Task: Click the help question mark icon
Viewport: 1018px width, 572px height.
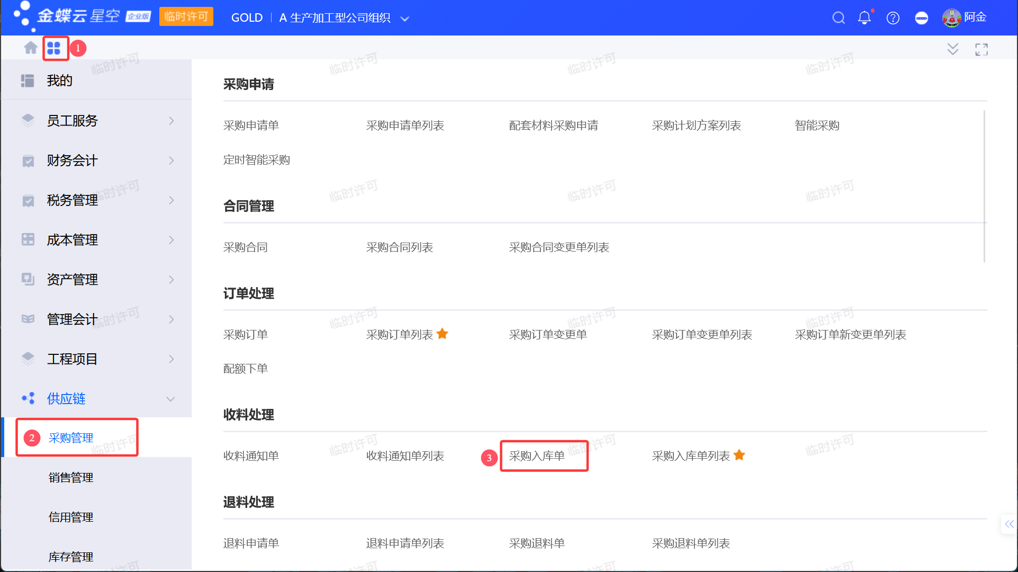Action: tap(893, 18)
